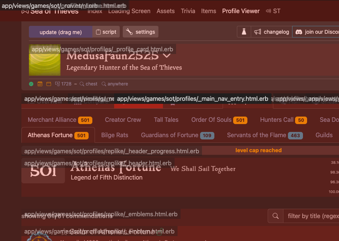
Task: Click the wrench icon on settings
Action: (129, 32)
